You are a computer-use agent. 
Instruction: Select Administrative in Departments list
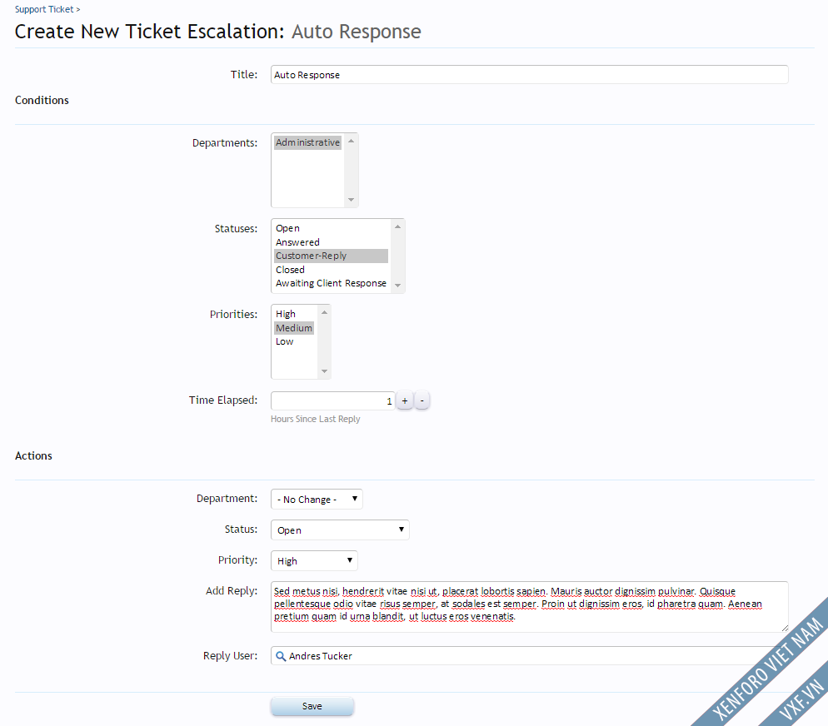(307, 143)
